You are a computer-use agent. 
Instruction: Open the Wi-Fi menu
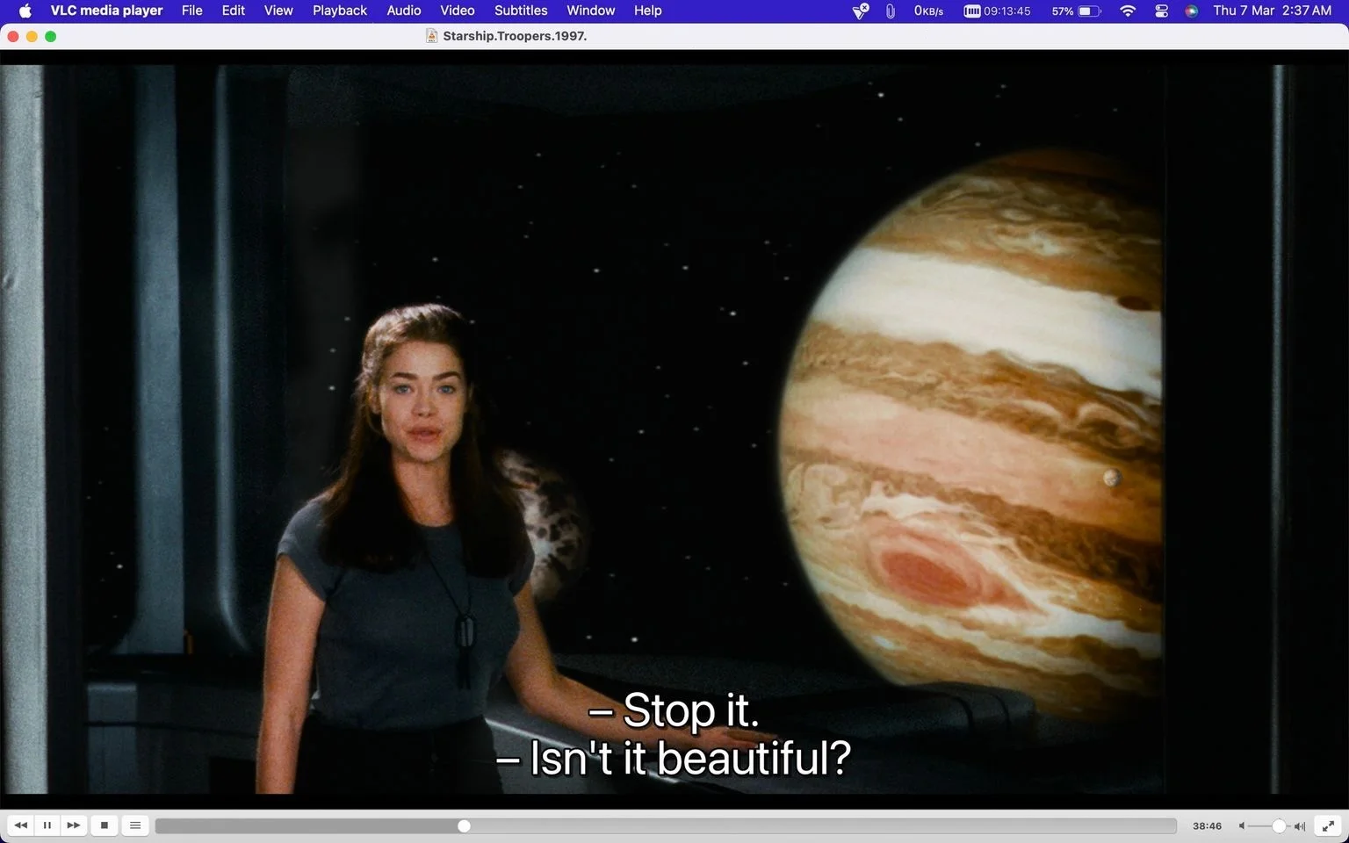coord(1128,11)
